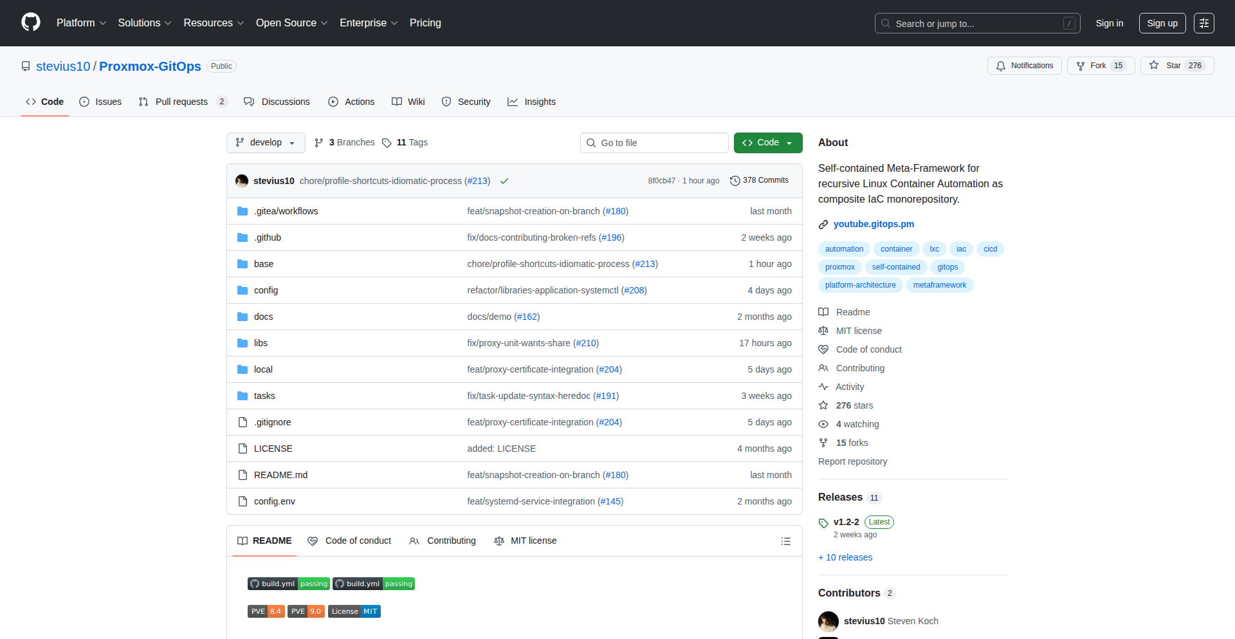The height and width of the screenshot is (639, 1235).
Task: Click the verified commit checkmark badge
Action: click(504, 181)
